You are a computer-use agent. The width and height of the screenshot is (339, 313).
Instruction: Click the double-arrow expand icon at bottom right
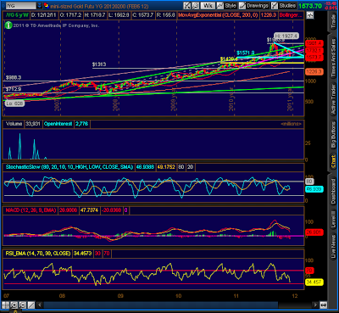pyautogui.click(x=324, y=305)
